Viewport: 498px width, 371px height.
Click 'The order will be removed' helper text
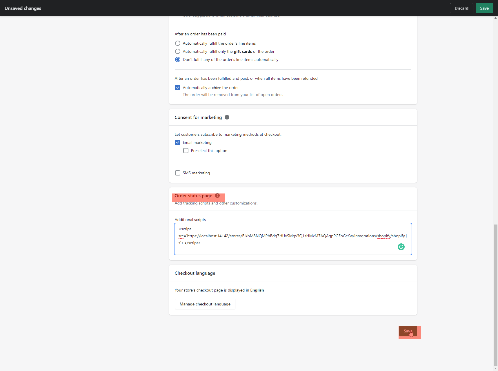tap(233, 95)
